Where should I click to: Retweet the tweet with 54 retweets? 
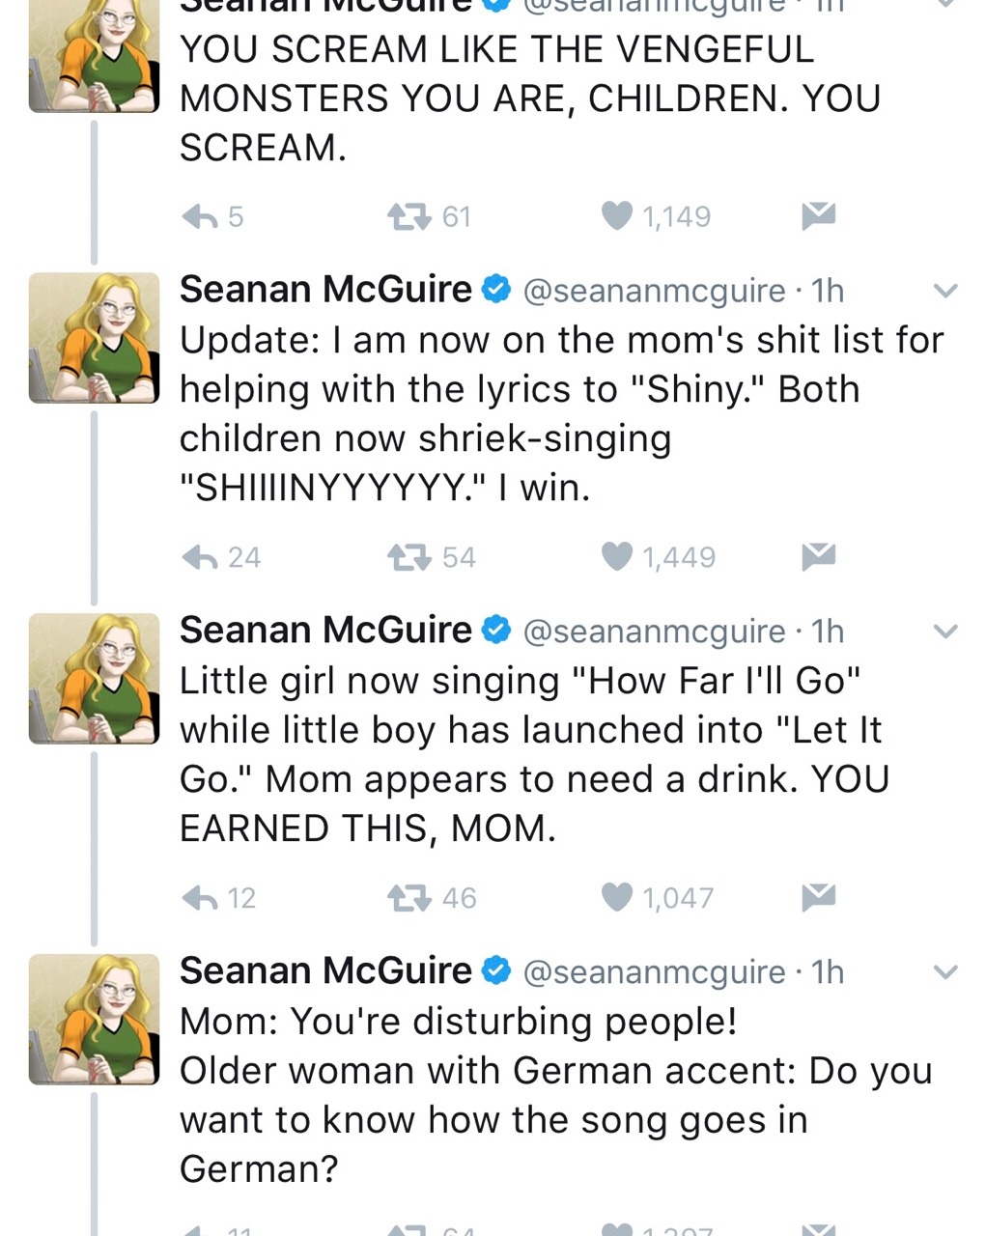408,557
